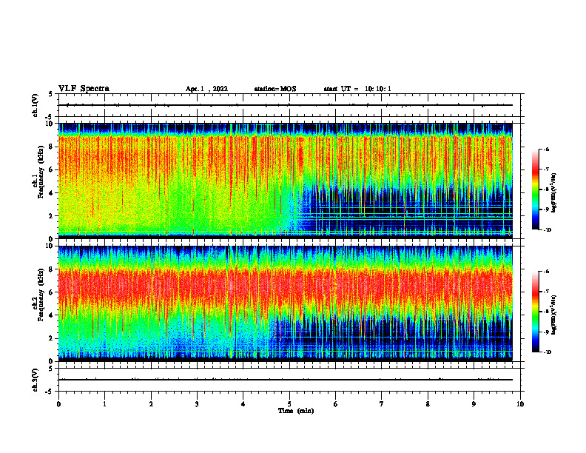Click time axis tick label "1"
586x453 pixels.
coord(104,404)
